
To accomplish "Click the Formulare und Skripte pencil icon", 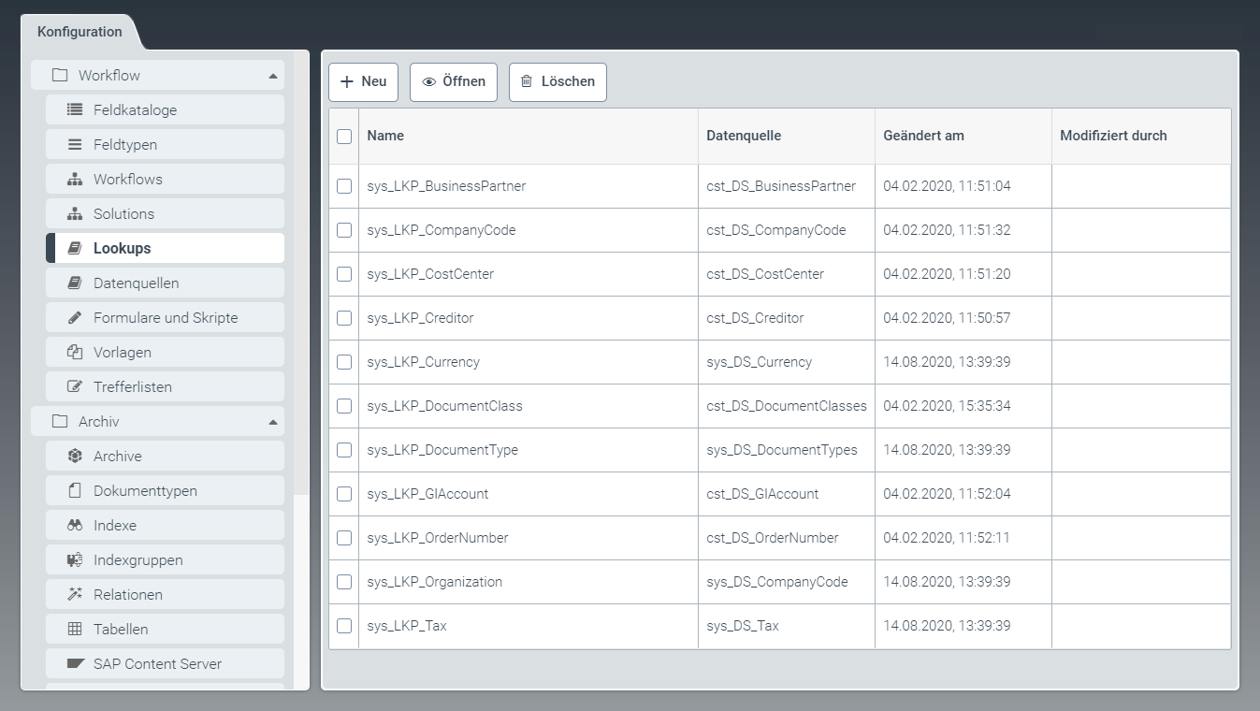I will pyautogui.click(x=75, y=317).
